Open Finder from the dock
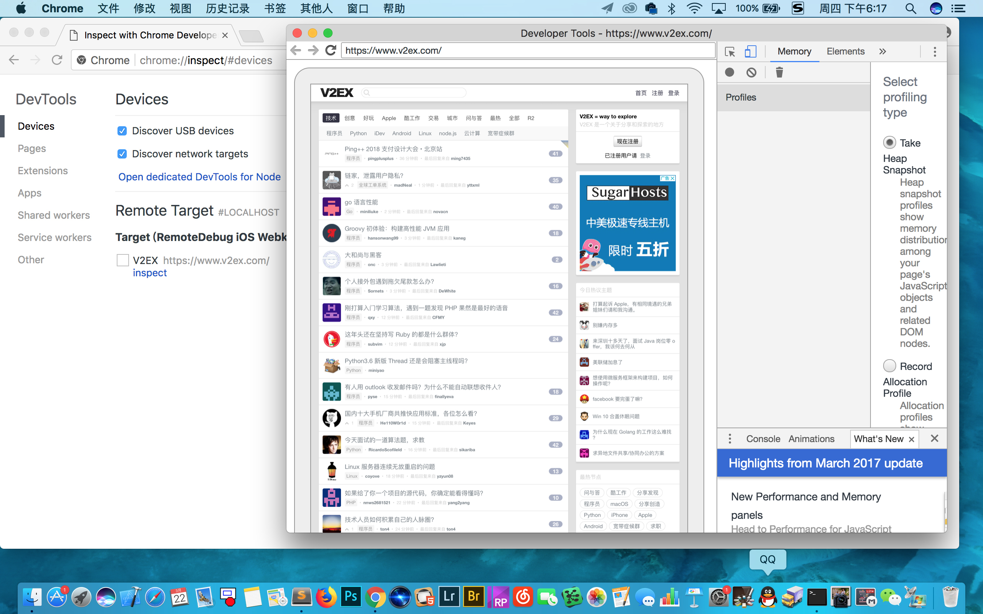 32,597
